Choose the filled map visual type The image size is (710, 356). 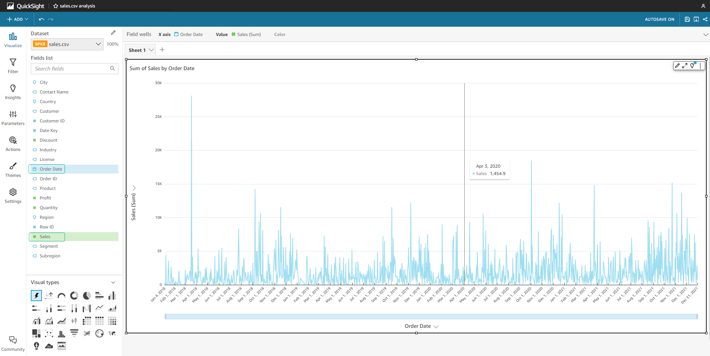(112, 333)
